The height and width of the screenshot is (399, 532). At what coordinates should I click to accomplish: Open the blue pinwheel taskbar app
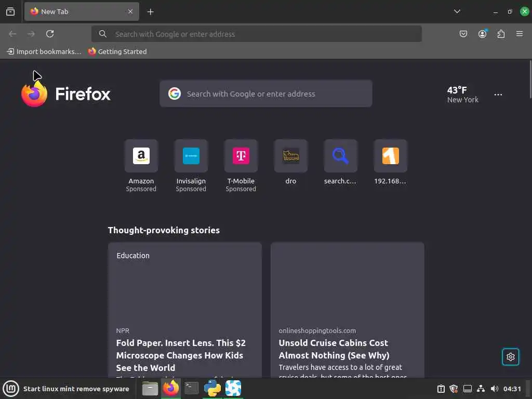pyautogui.click(x=233, y=388)
